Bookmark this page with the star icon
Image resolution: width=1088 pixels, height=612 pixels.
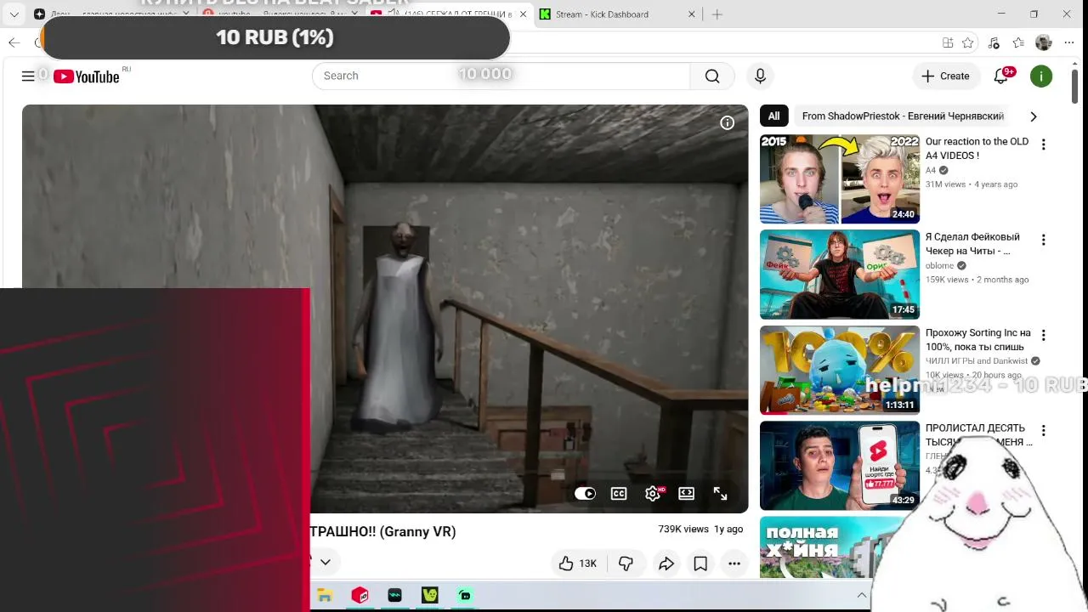pos(968,42)
